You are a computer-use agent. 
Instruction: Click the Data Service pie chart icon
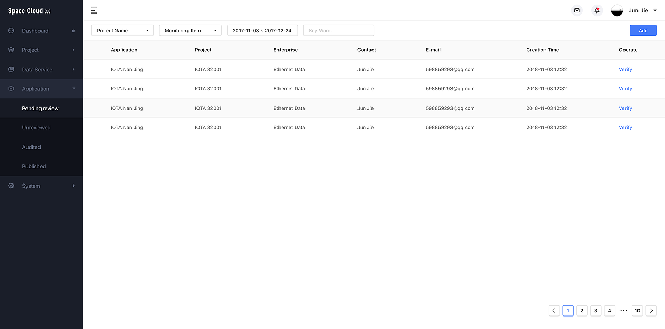click(x=11, y=69)
